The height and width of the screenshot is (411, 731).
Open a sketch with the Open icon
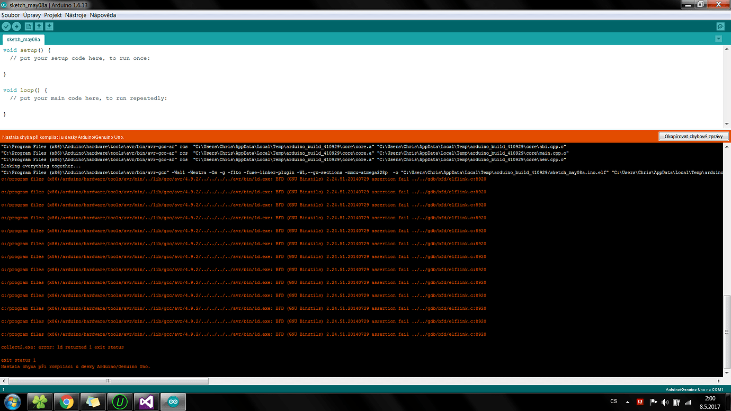coord(39,26)
